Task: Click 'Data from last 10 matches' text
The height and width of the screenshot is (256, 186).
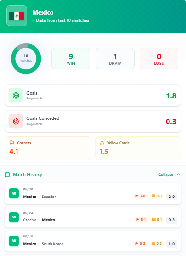Action: 63,20
